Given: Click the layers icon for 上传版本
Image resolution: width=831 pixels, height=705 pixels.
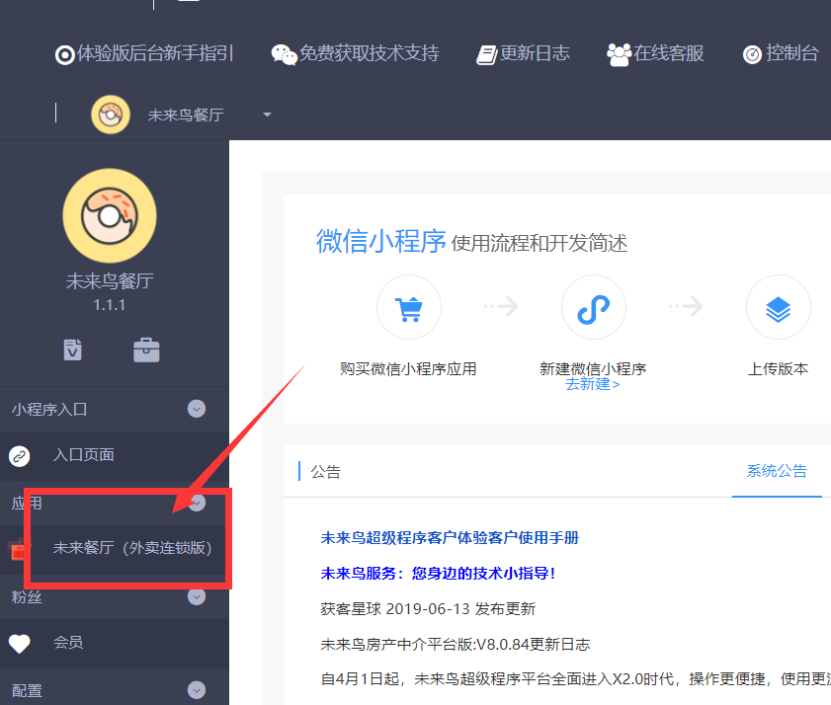Looking at the screenshot, I should pyautogui.click(x=778, y=307).
